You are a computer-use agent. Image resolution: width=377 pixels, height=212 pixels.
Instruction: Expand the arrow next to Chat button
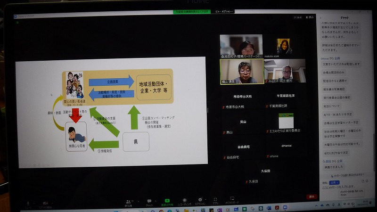pos(156,201)
